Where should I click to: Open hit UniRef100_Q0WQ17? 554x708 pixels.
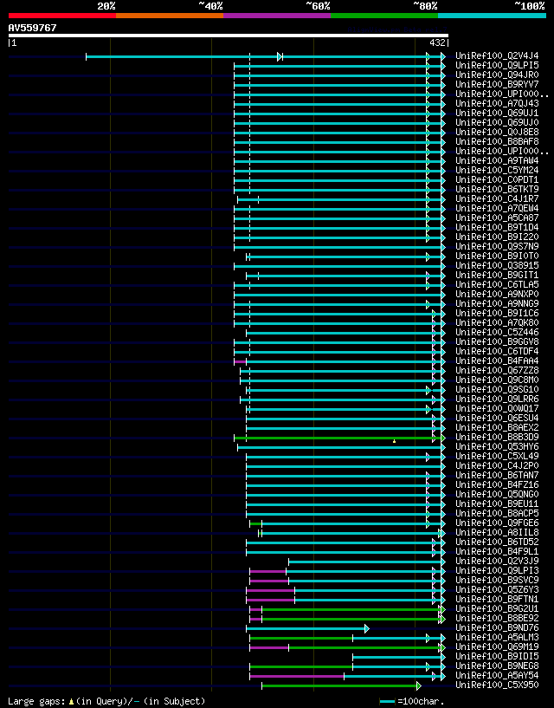click(x=497, y=408)
